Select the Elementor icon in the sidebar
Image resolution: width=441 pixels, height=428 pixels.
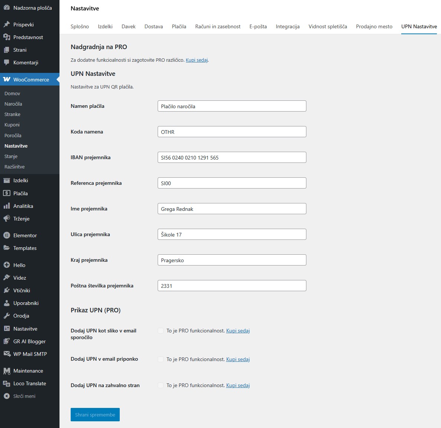coord(6,235)
